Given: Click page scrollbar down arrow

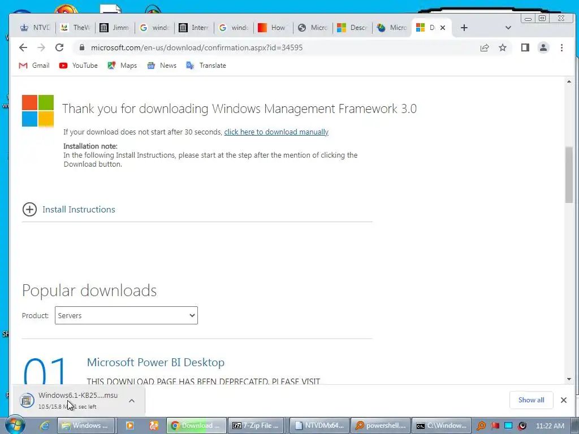Looking at the screenshot, I should click(569, 379).
